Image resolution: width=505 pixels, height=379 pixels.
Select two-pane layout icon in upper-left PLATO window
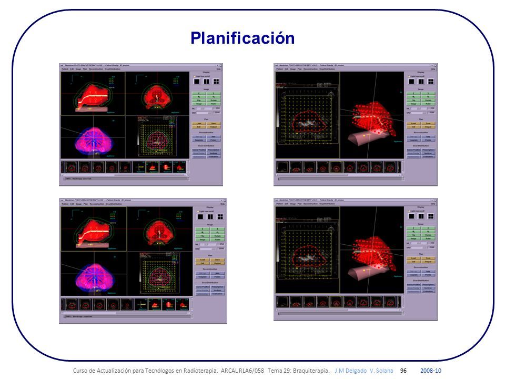point(206,82)
